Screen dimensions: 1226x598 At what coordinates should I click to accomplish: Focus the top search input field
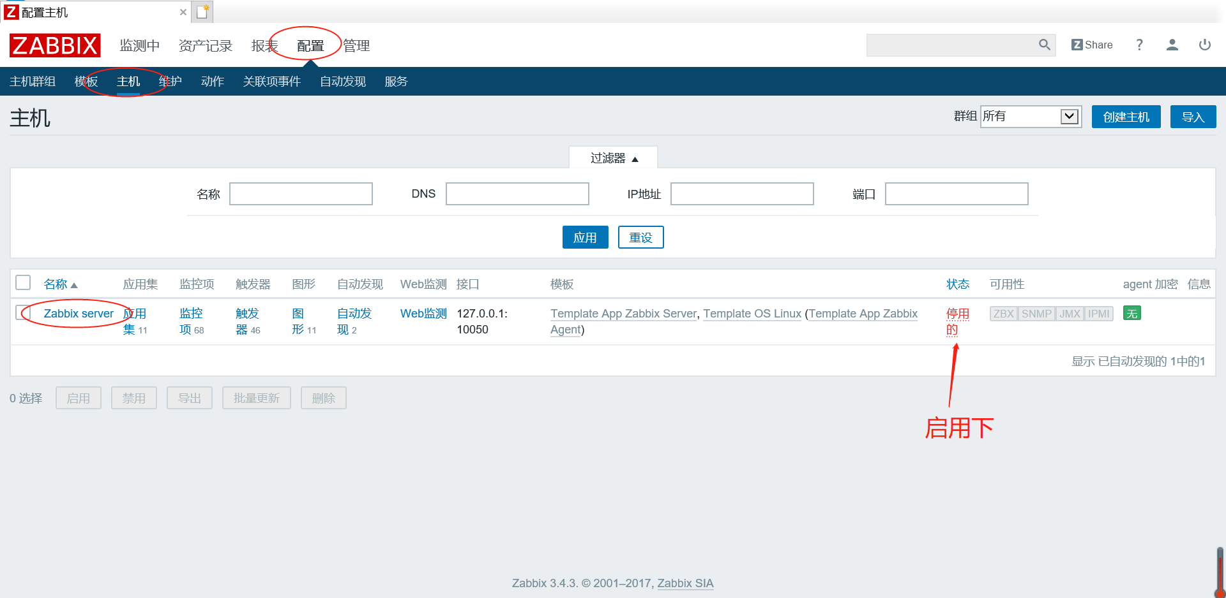pos(951,45)
